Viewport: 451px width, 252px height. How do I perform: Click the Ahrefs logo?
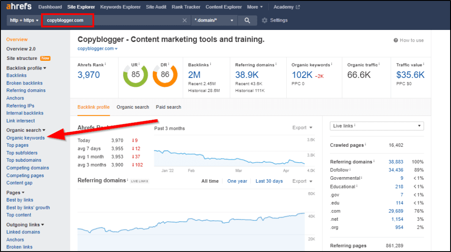tap(19, 6)
